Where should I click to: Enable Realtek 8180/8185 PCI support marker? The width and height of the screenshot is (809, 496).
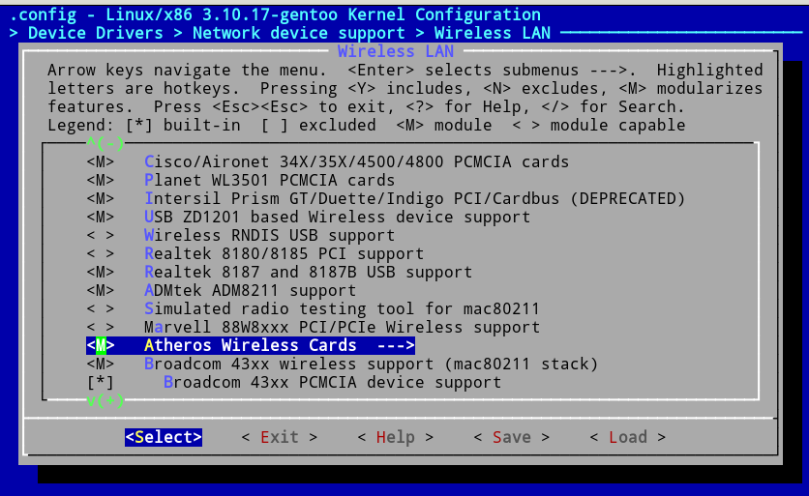(100, 253)
